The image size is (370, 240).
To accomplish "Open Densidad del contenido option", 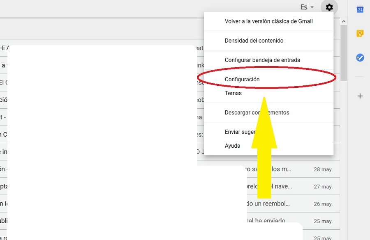I will click(x=254, y=41).
